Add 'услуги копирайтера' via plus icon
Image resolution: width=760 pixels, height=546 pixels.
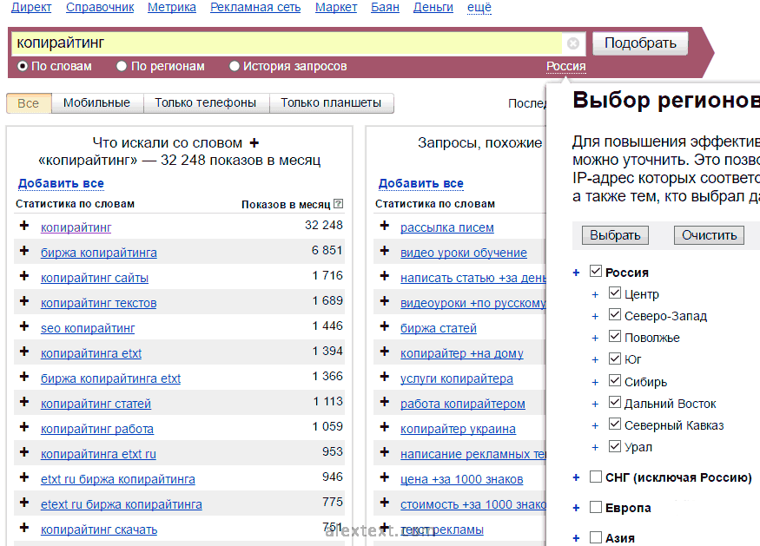(384, 378)
